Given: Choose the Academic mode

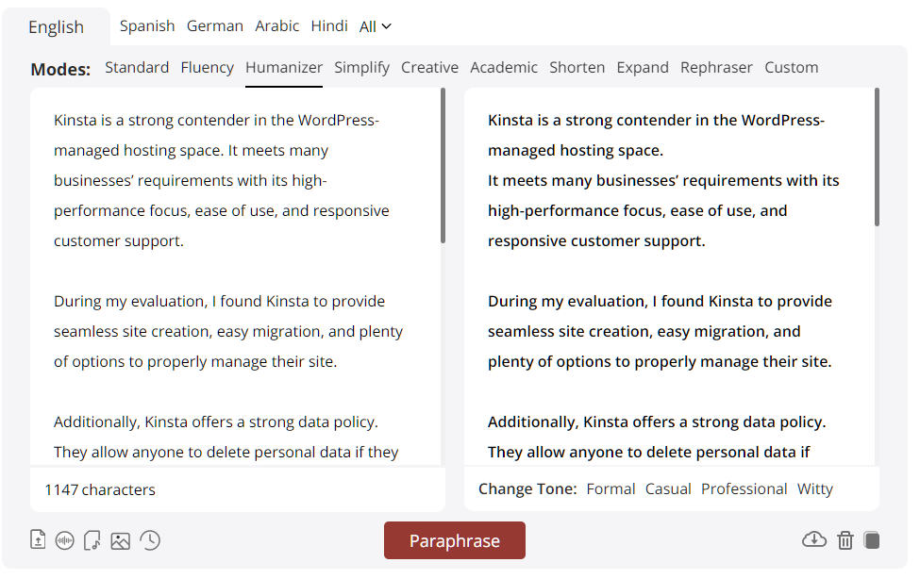Looking at the screenshot, I should click(x=504, y=67).
